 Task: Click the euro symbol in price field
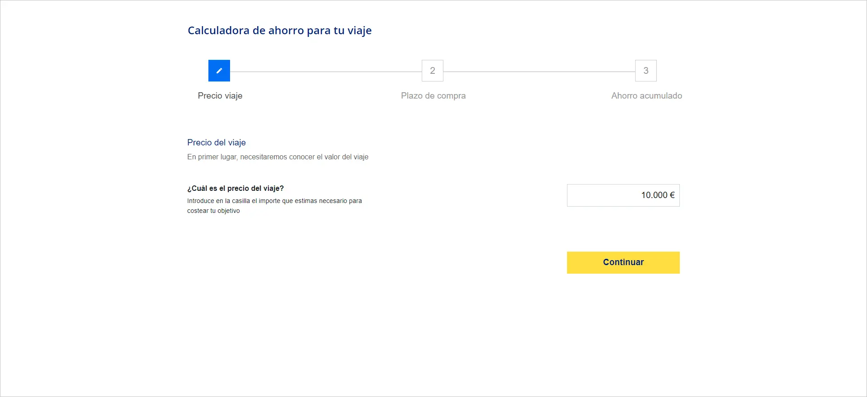(x=672, y=195)
